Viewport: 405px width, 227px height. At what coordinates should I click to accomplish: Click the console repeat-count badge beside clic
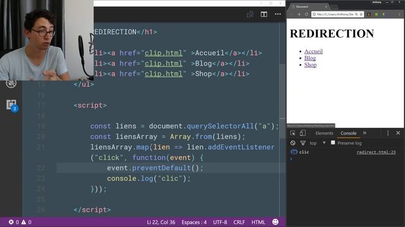294,152
